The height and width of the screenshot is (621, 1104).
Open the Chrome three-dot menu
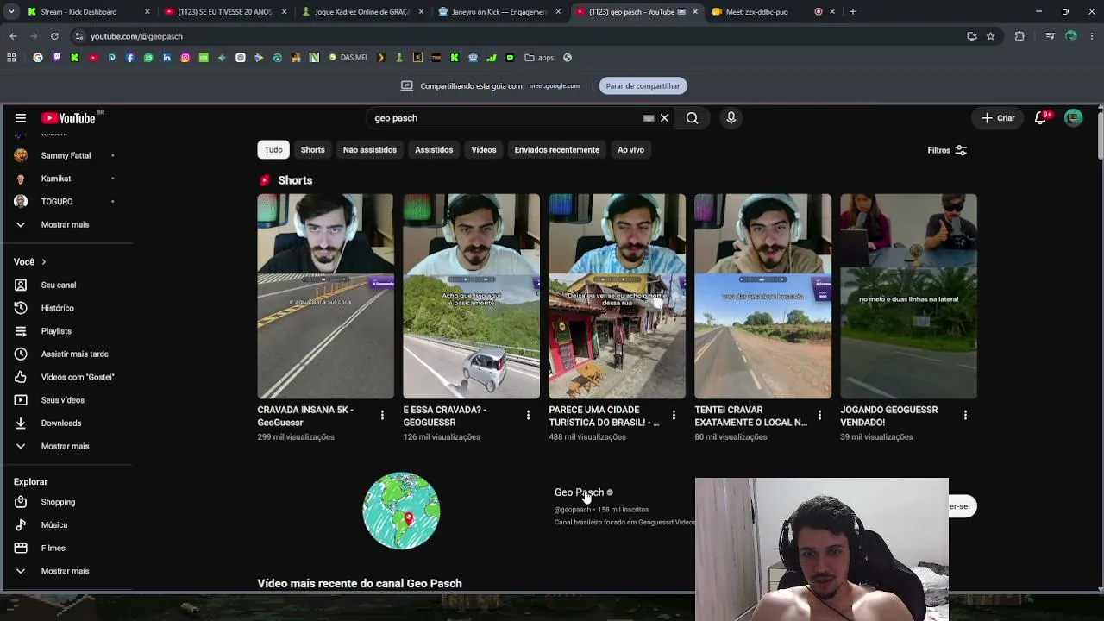pyautogui.click(x=1092, y=36)
